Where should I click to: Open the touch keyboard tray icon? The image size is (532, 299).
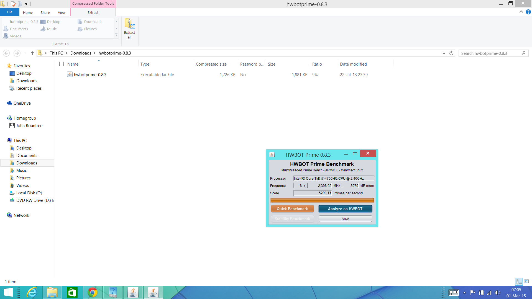[454, 293]
